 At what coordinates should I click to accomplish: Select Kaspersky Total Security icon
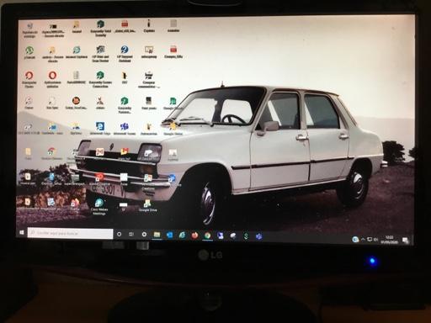coord(100,28)
